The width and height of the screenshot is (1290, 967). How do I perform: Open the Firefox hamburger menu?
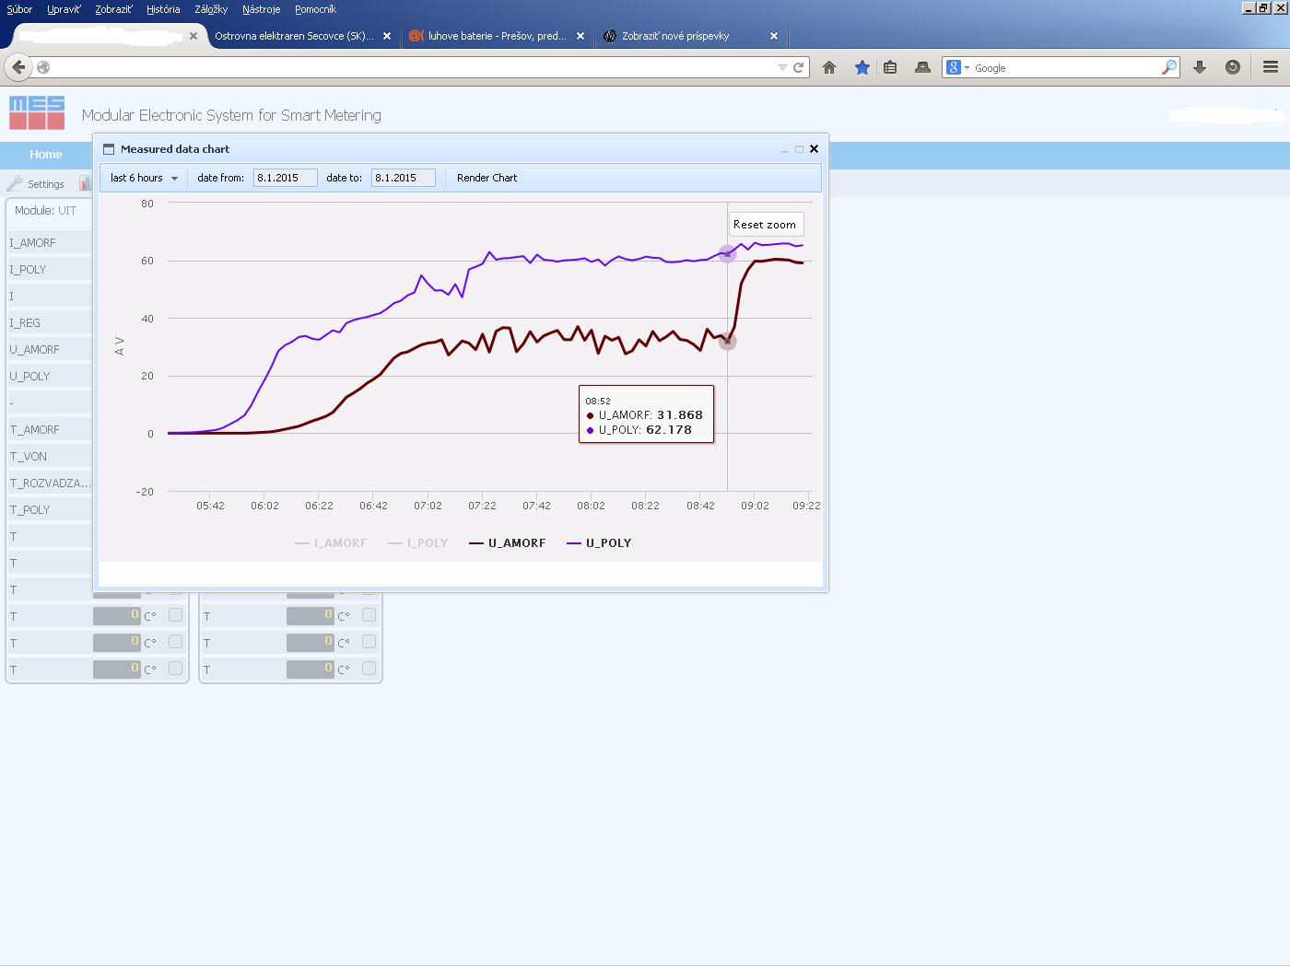pos(1271,67)
